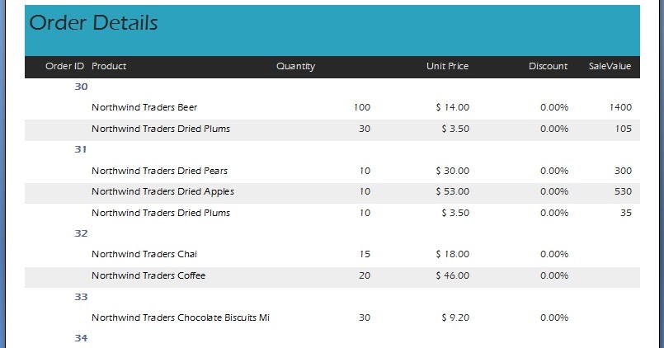Select the Northwind Traders Dried Pears row

coord(159,171)
